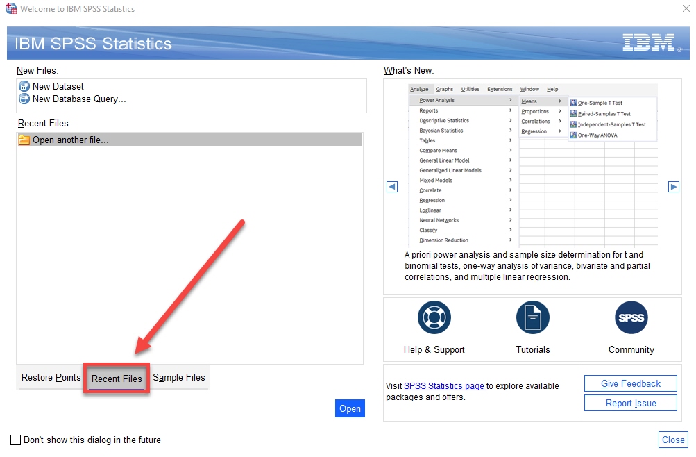696x457 pixels.
Task: Click the Close button at bottom right
Action: coord(673,440)
